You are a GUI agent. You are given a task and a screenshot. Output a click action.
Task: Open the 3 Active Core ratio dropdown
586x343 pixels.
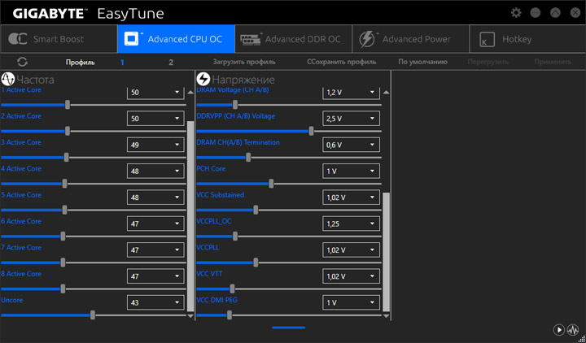pyautogui.click(x=155, y=145)
